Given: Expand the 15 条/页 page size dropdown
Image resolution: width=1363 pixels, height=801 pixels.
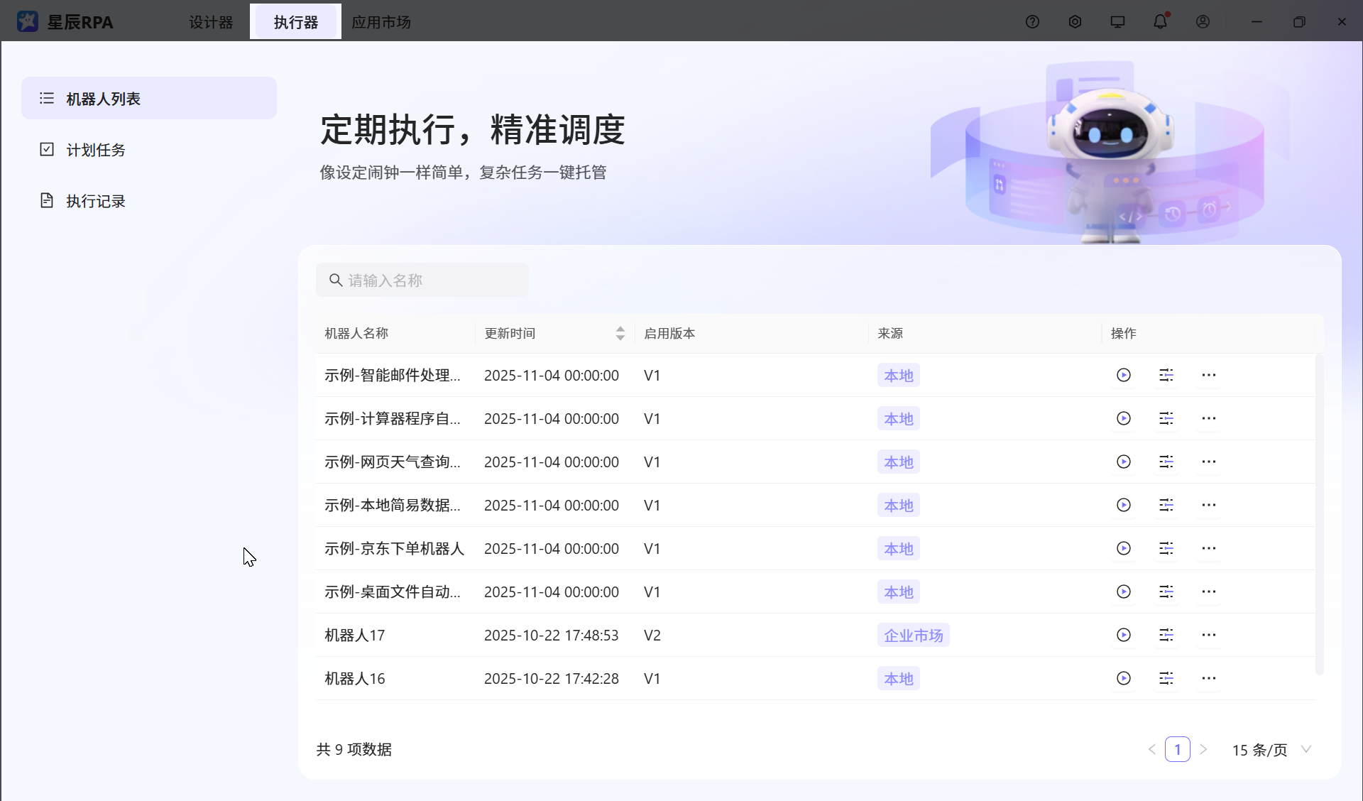Looking at the screenshot, I should tap(1271, 750).
